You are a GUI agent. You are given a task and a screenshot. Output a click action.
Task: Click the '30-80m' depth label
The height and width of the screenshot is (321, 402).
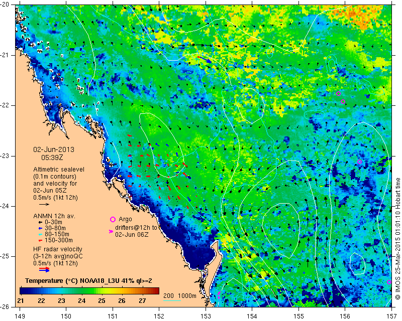(x=55, y=228)
